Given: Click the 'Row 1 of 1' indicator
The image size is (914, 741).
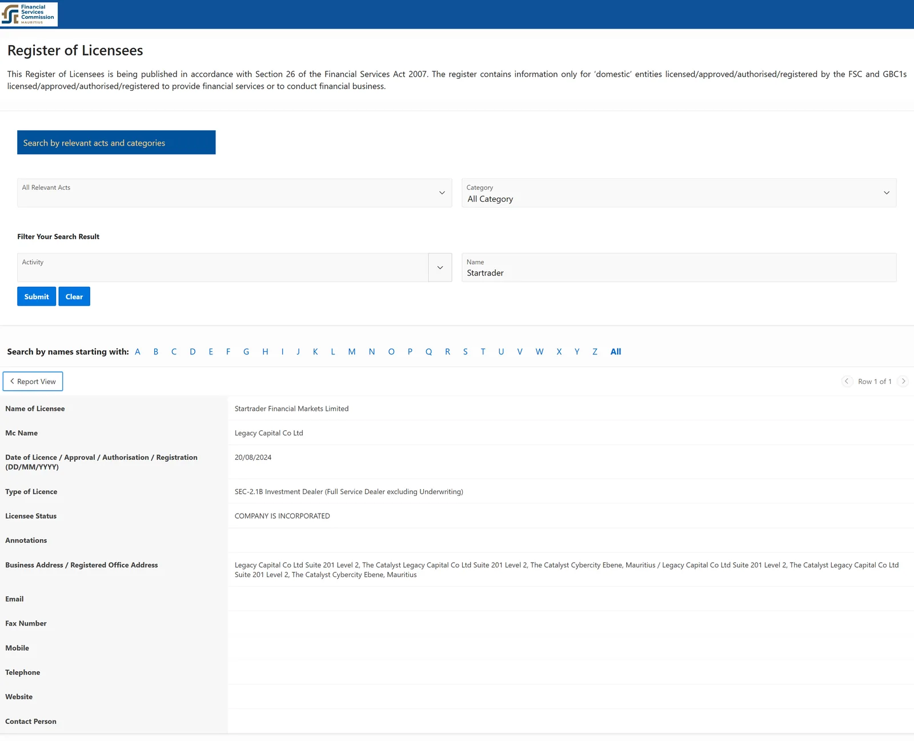Looking at the screenshot, I should click(x=875, y=382).
